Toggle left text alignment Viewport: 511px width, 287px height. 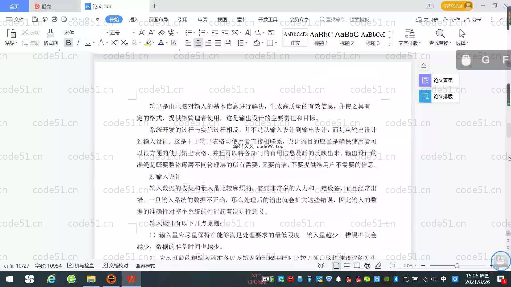[188, 43]
